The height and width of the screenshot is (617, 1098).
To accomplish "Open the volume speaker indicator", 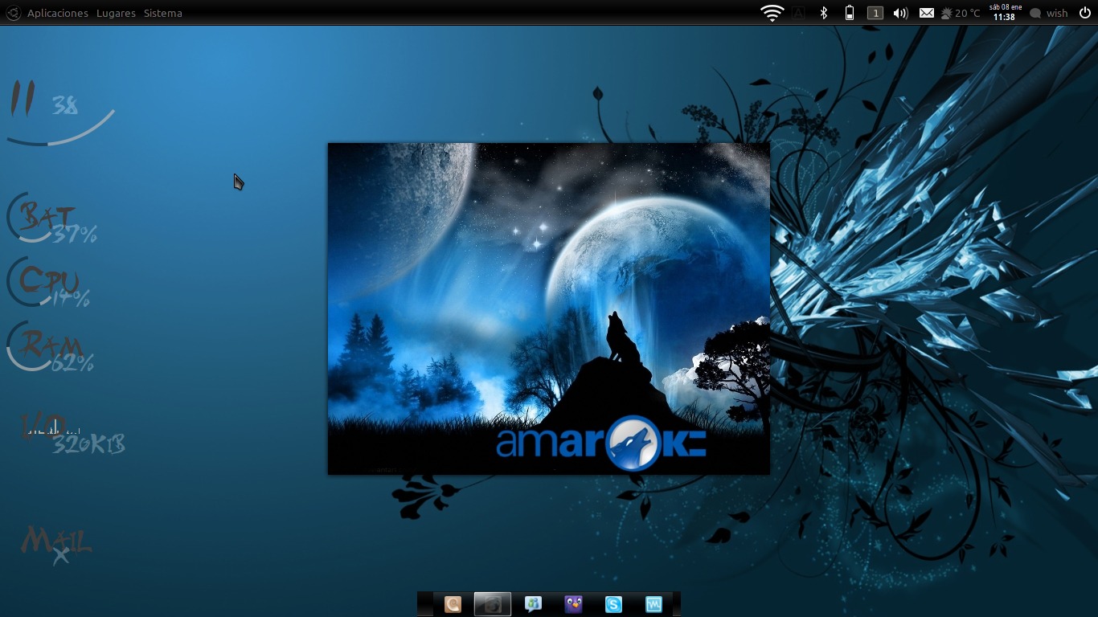I will tap(901, 13).
